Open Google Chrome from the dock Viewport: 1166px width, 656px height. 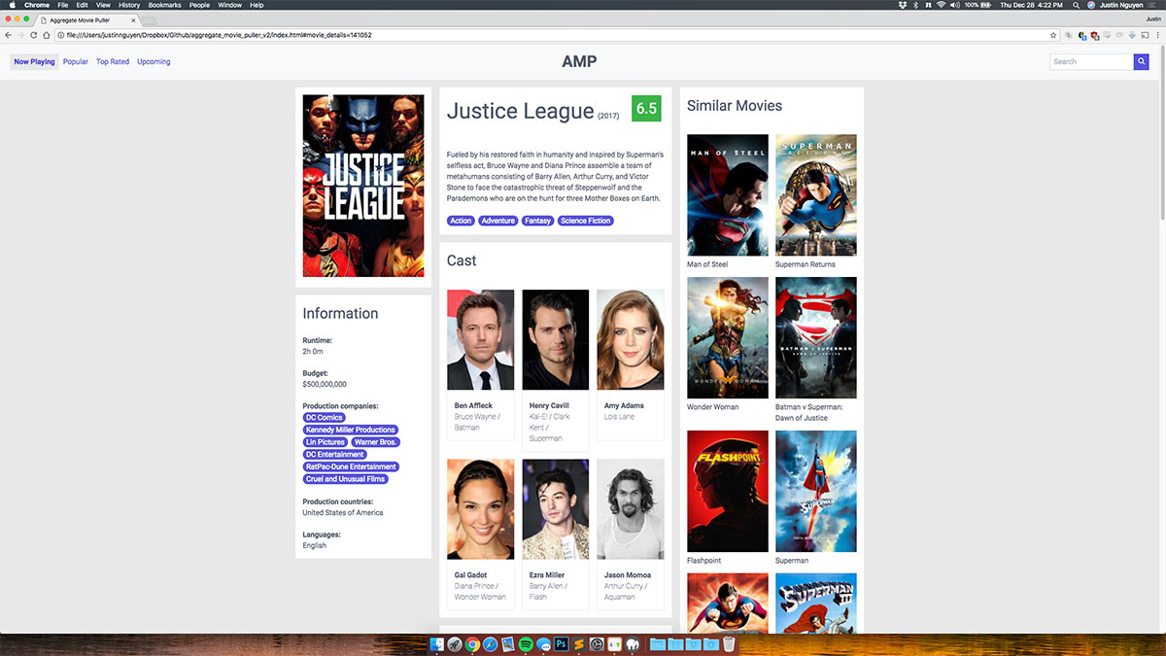[472, 643]
